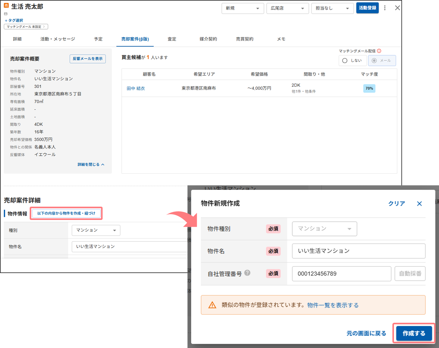Switch to the 媒介契約 tab
Image resolution: width=439 pixels, height=348 pixels.
[x=208, y=39]
